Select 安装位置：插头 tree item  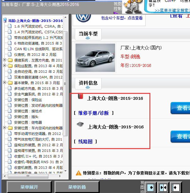[x=26, y=117]
